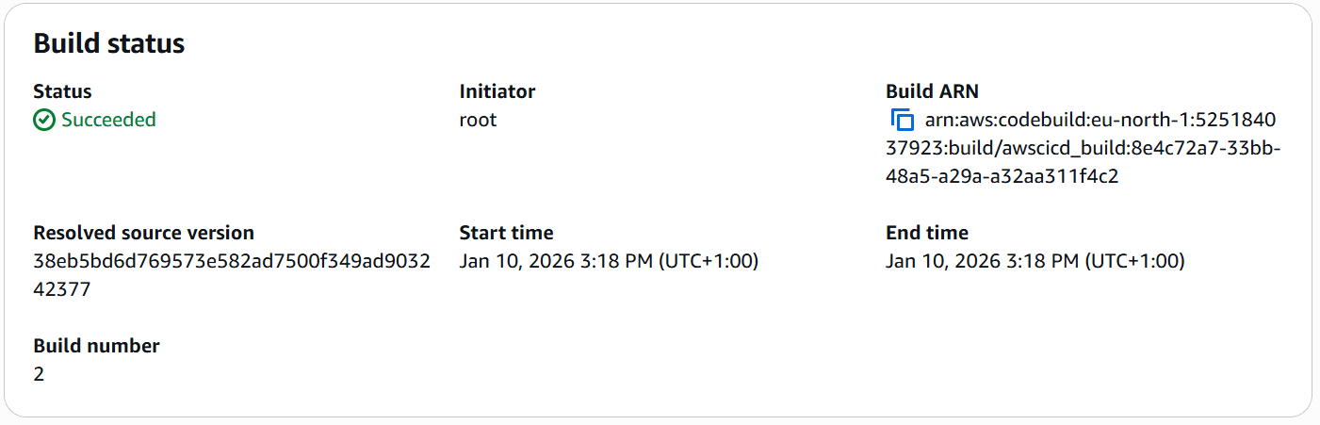Click the root initiator value
Viewport: 1320px width, 425px height.
[478, 120]
